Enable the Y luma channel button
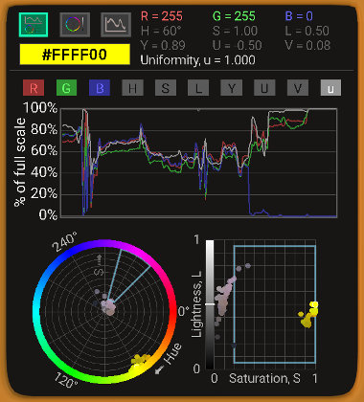 [x=232, y=88]
